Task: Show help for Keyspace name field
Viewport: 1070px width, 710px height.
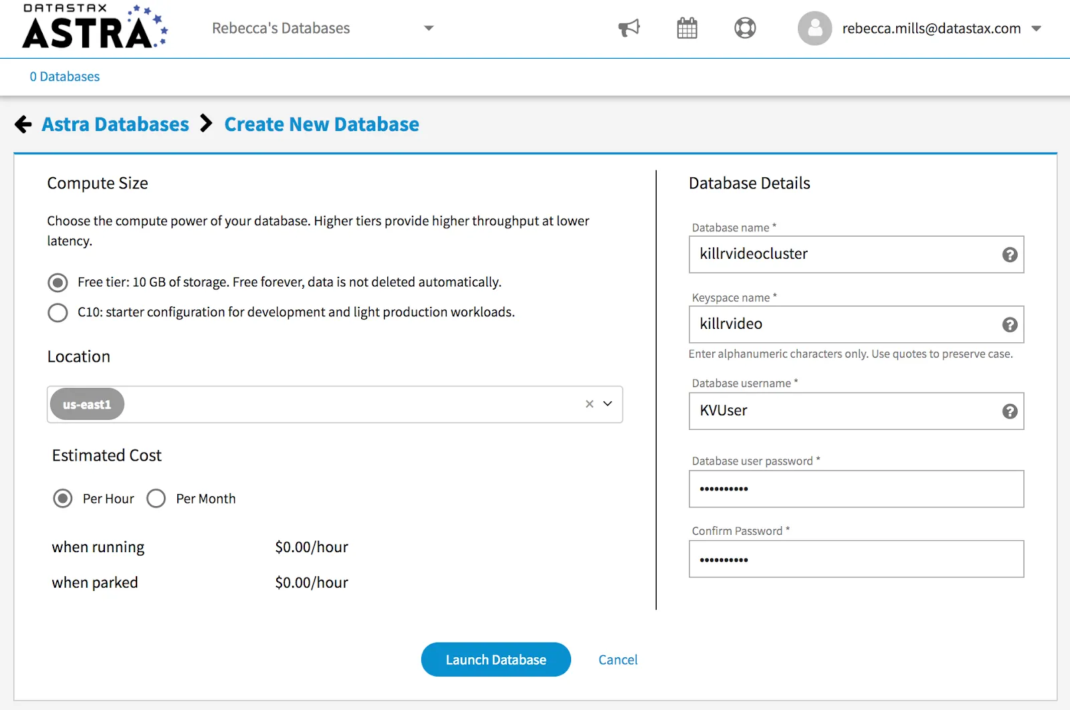Action: pyautogui.click(x=1010, y=325)
